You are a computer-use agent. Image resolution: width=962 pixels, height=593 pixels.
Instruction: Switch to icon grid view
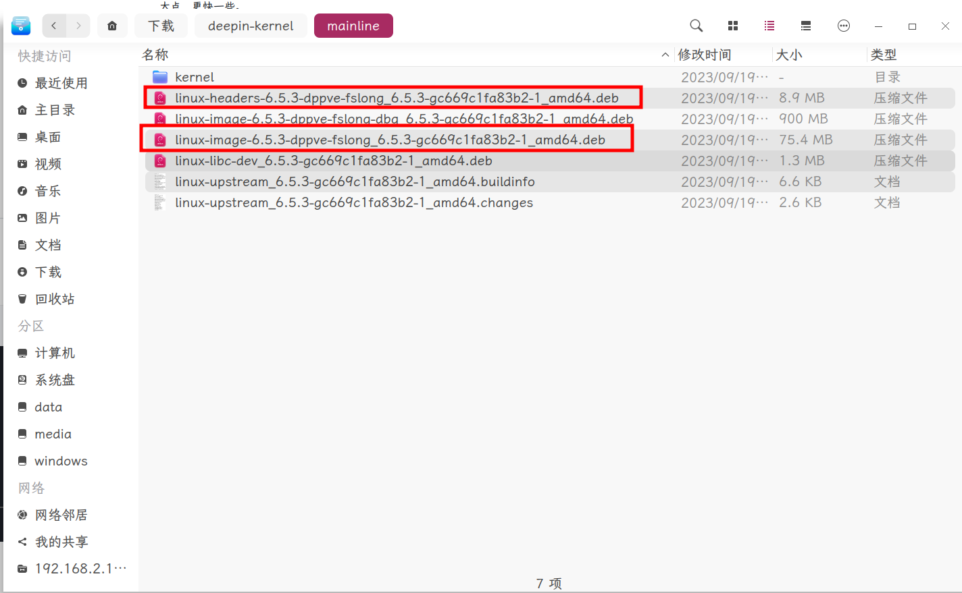click(x=733, y=26)
